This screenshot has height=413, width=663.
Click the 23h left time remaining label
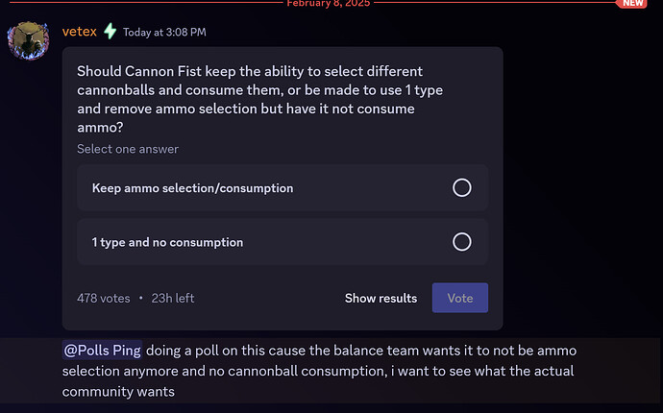[x=173, y=298]
